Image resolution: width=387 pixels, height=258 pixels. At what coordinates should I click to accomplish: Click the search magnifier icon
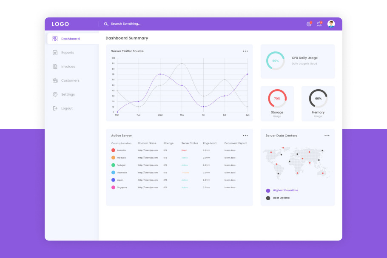pyautogui.click(x=106, y=24)
